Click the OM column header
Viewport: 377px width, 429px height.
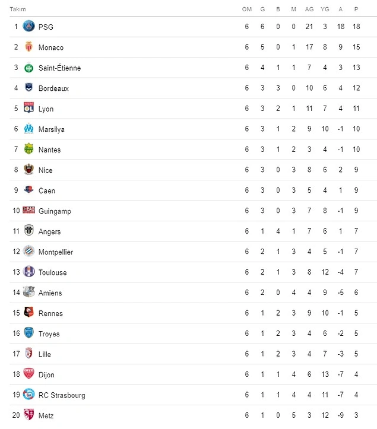click(x=247, y=9)
